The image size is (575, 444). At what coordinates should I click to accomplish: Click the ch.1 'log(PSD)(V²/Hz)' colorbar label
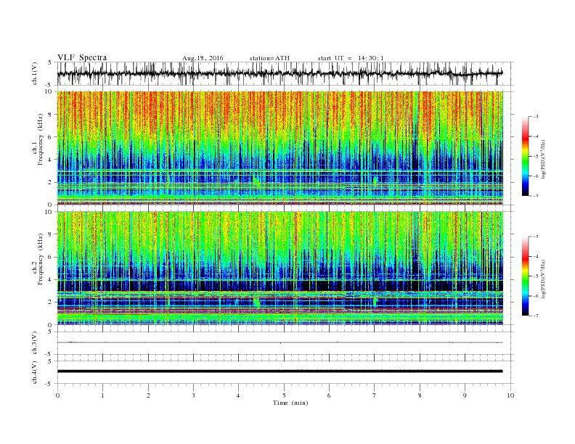point(542,159)
